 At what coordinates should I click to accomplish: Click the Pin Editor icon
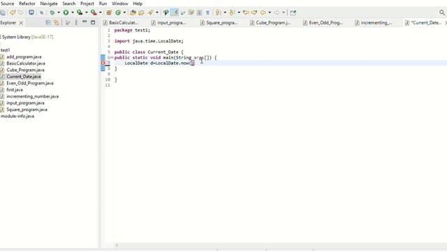pos(293,13)
